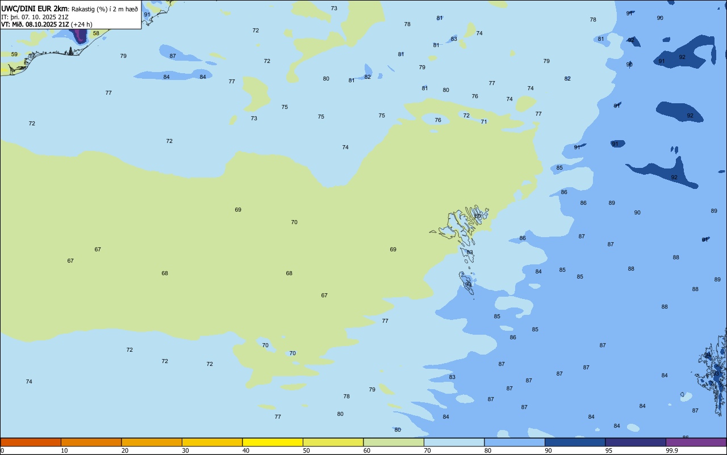This screenshot has height=455, width=727.
Task: Select the 30–40 golden legend swatch
Action: tap(212, 442)
